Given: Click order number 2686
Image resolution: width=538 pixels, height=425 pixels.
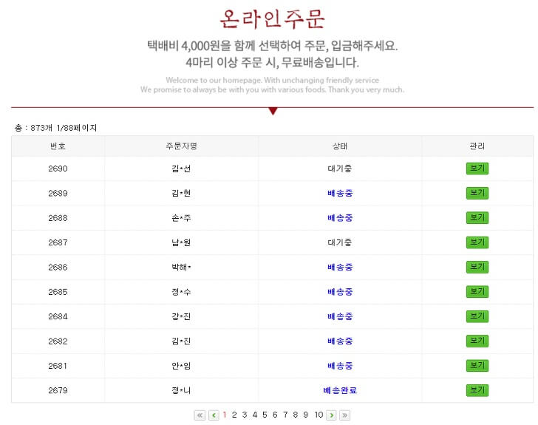Looking at the screenshot, I should point(58,267).
